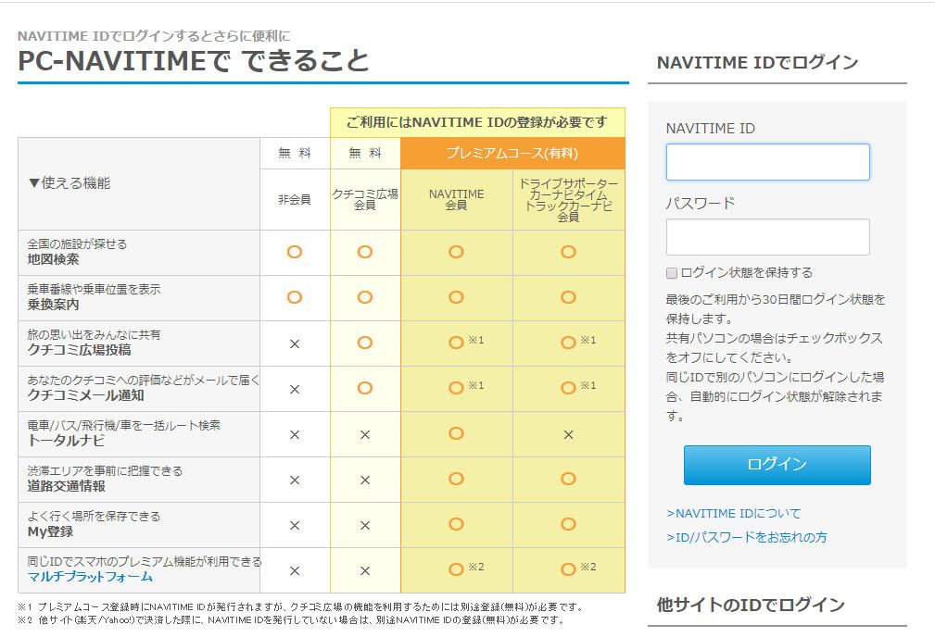Click クチコミメール通知 cross mark in 非会員 column
This screenshot has width=935, height=637.
pos(295,389)
